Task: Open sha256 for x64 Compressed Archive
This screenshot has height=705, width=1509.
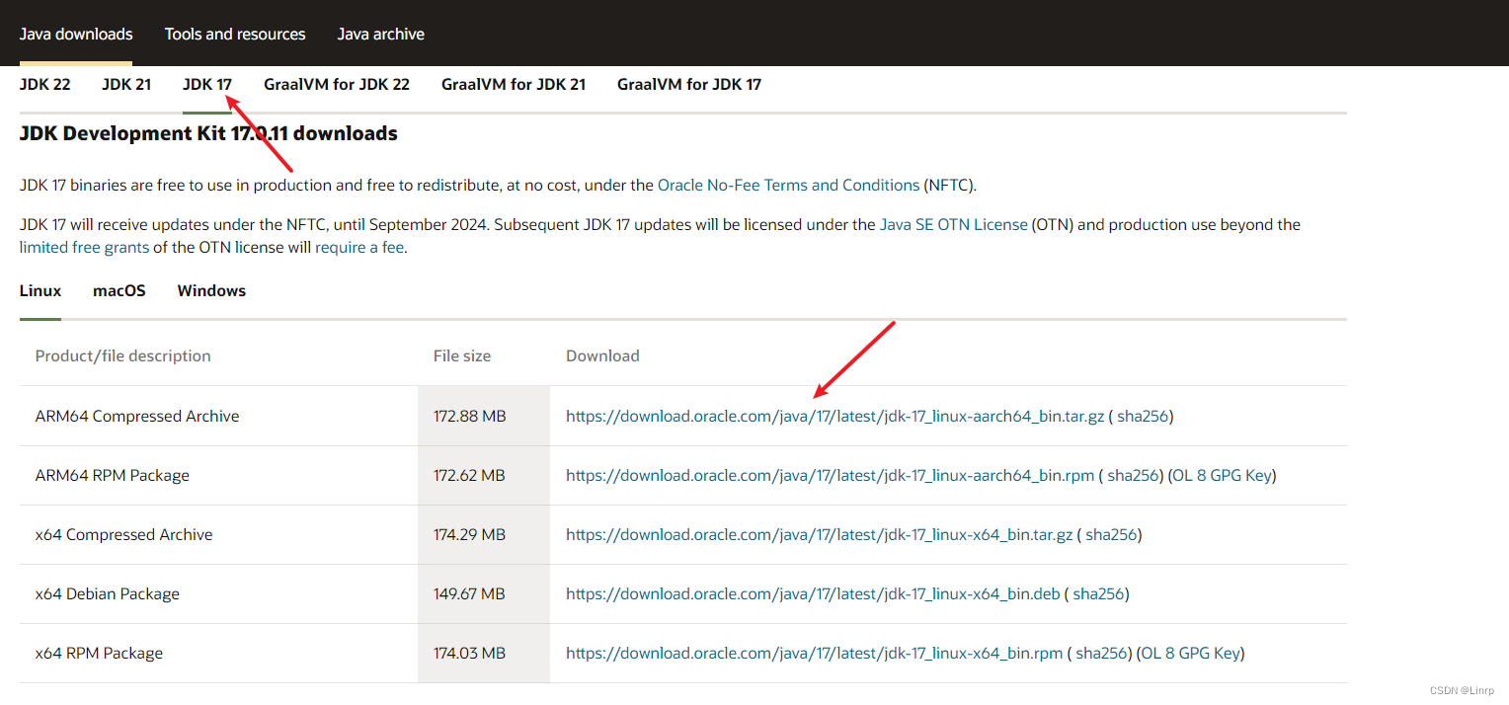Action: pyautogui.click(x=1111, y=534)
